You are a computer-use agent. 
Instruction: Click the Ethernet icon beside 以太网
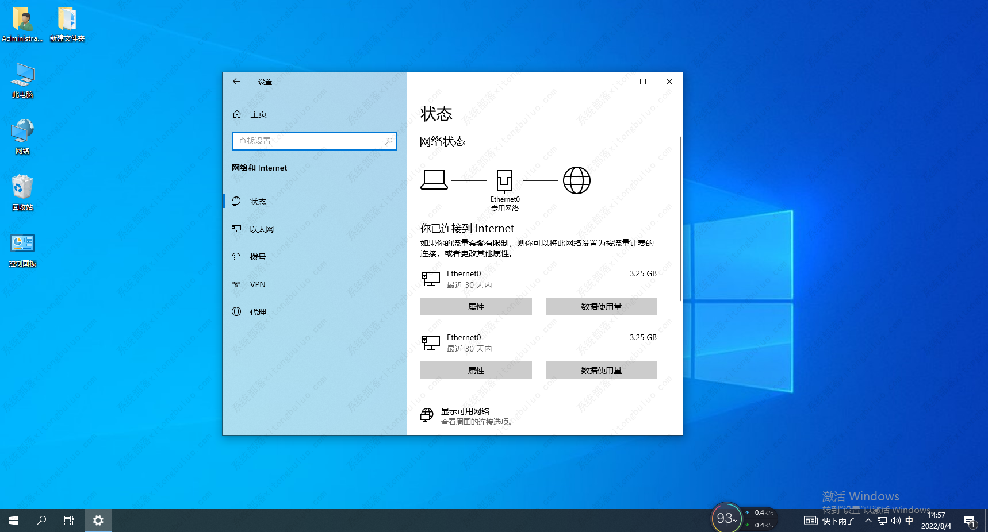236,229
